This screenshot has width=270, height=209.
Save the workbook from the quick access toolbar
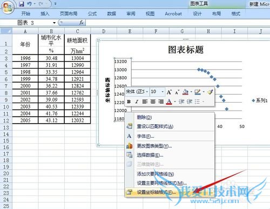(22, 4)
